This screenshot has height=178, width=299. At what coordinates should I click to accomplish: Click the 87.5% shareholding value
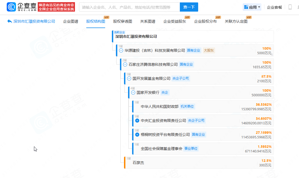point(266,77)
